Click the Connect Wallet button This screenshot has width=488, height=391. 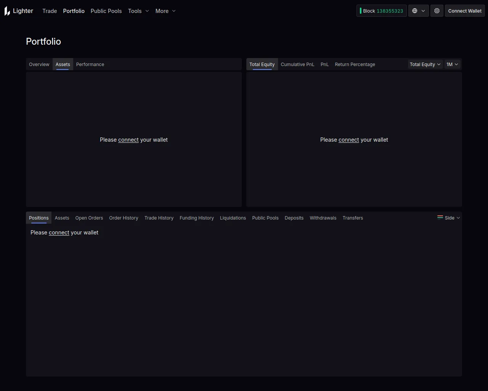(x=464, y=11)
